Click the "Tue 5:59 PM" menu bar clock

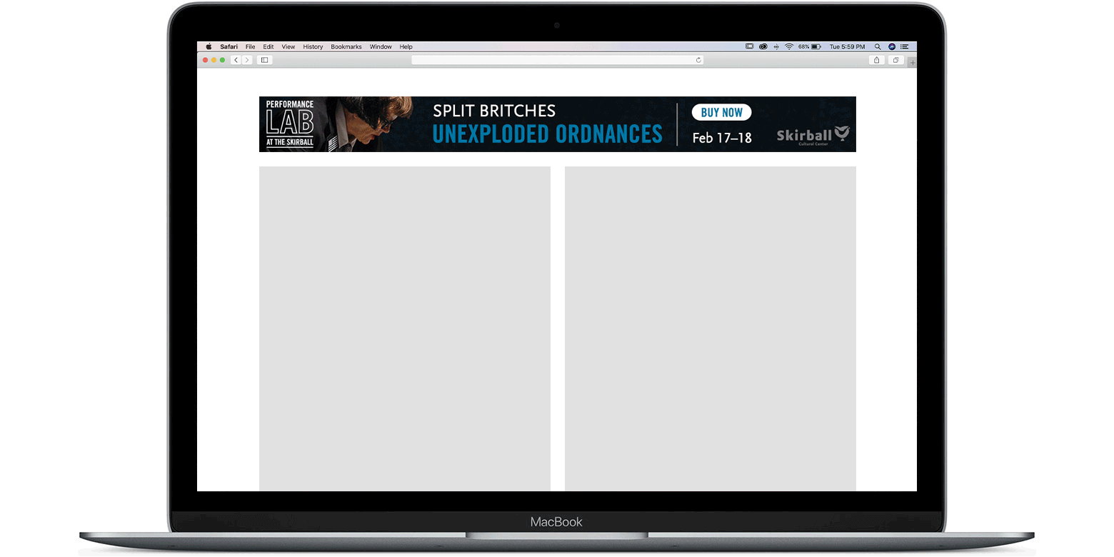point(847,46)
